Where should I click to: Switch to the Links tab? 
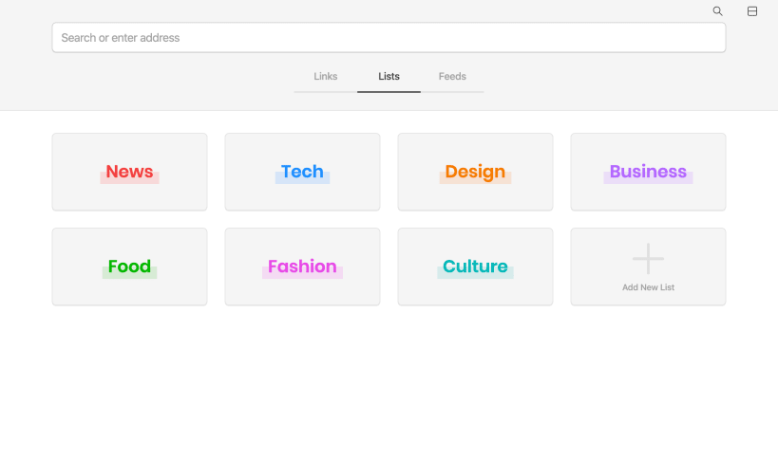[x=326, y=76]
